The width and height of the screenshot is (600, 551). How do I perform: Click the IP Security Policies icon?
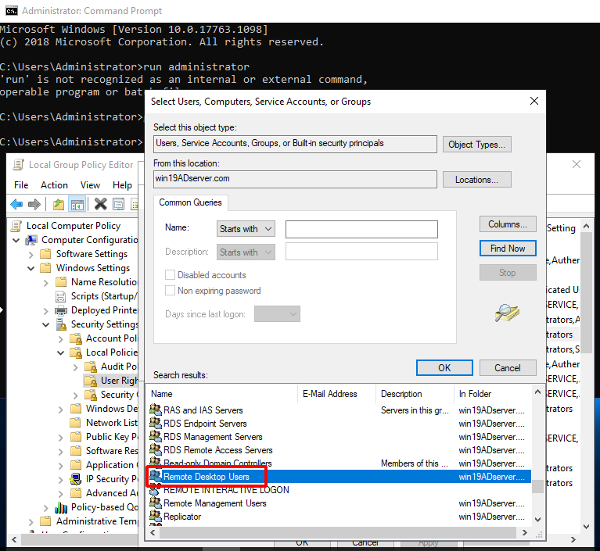pos(76,479)
